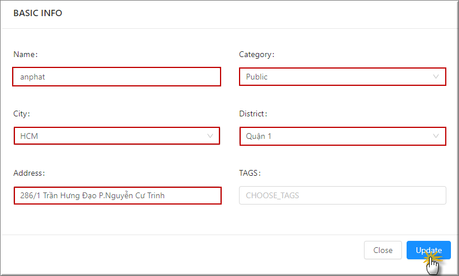Click the BASIC INFO heading
This screenshot has height=276, width=459.
click(38, 13)
